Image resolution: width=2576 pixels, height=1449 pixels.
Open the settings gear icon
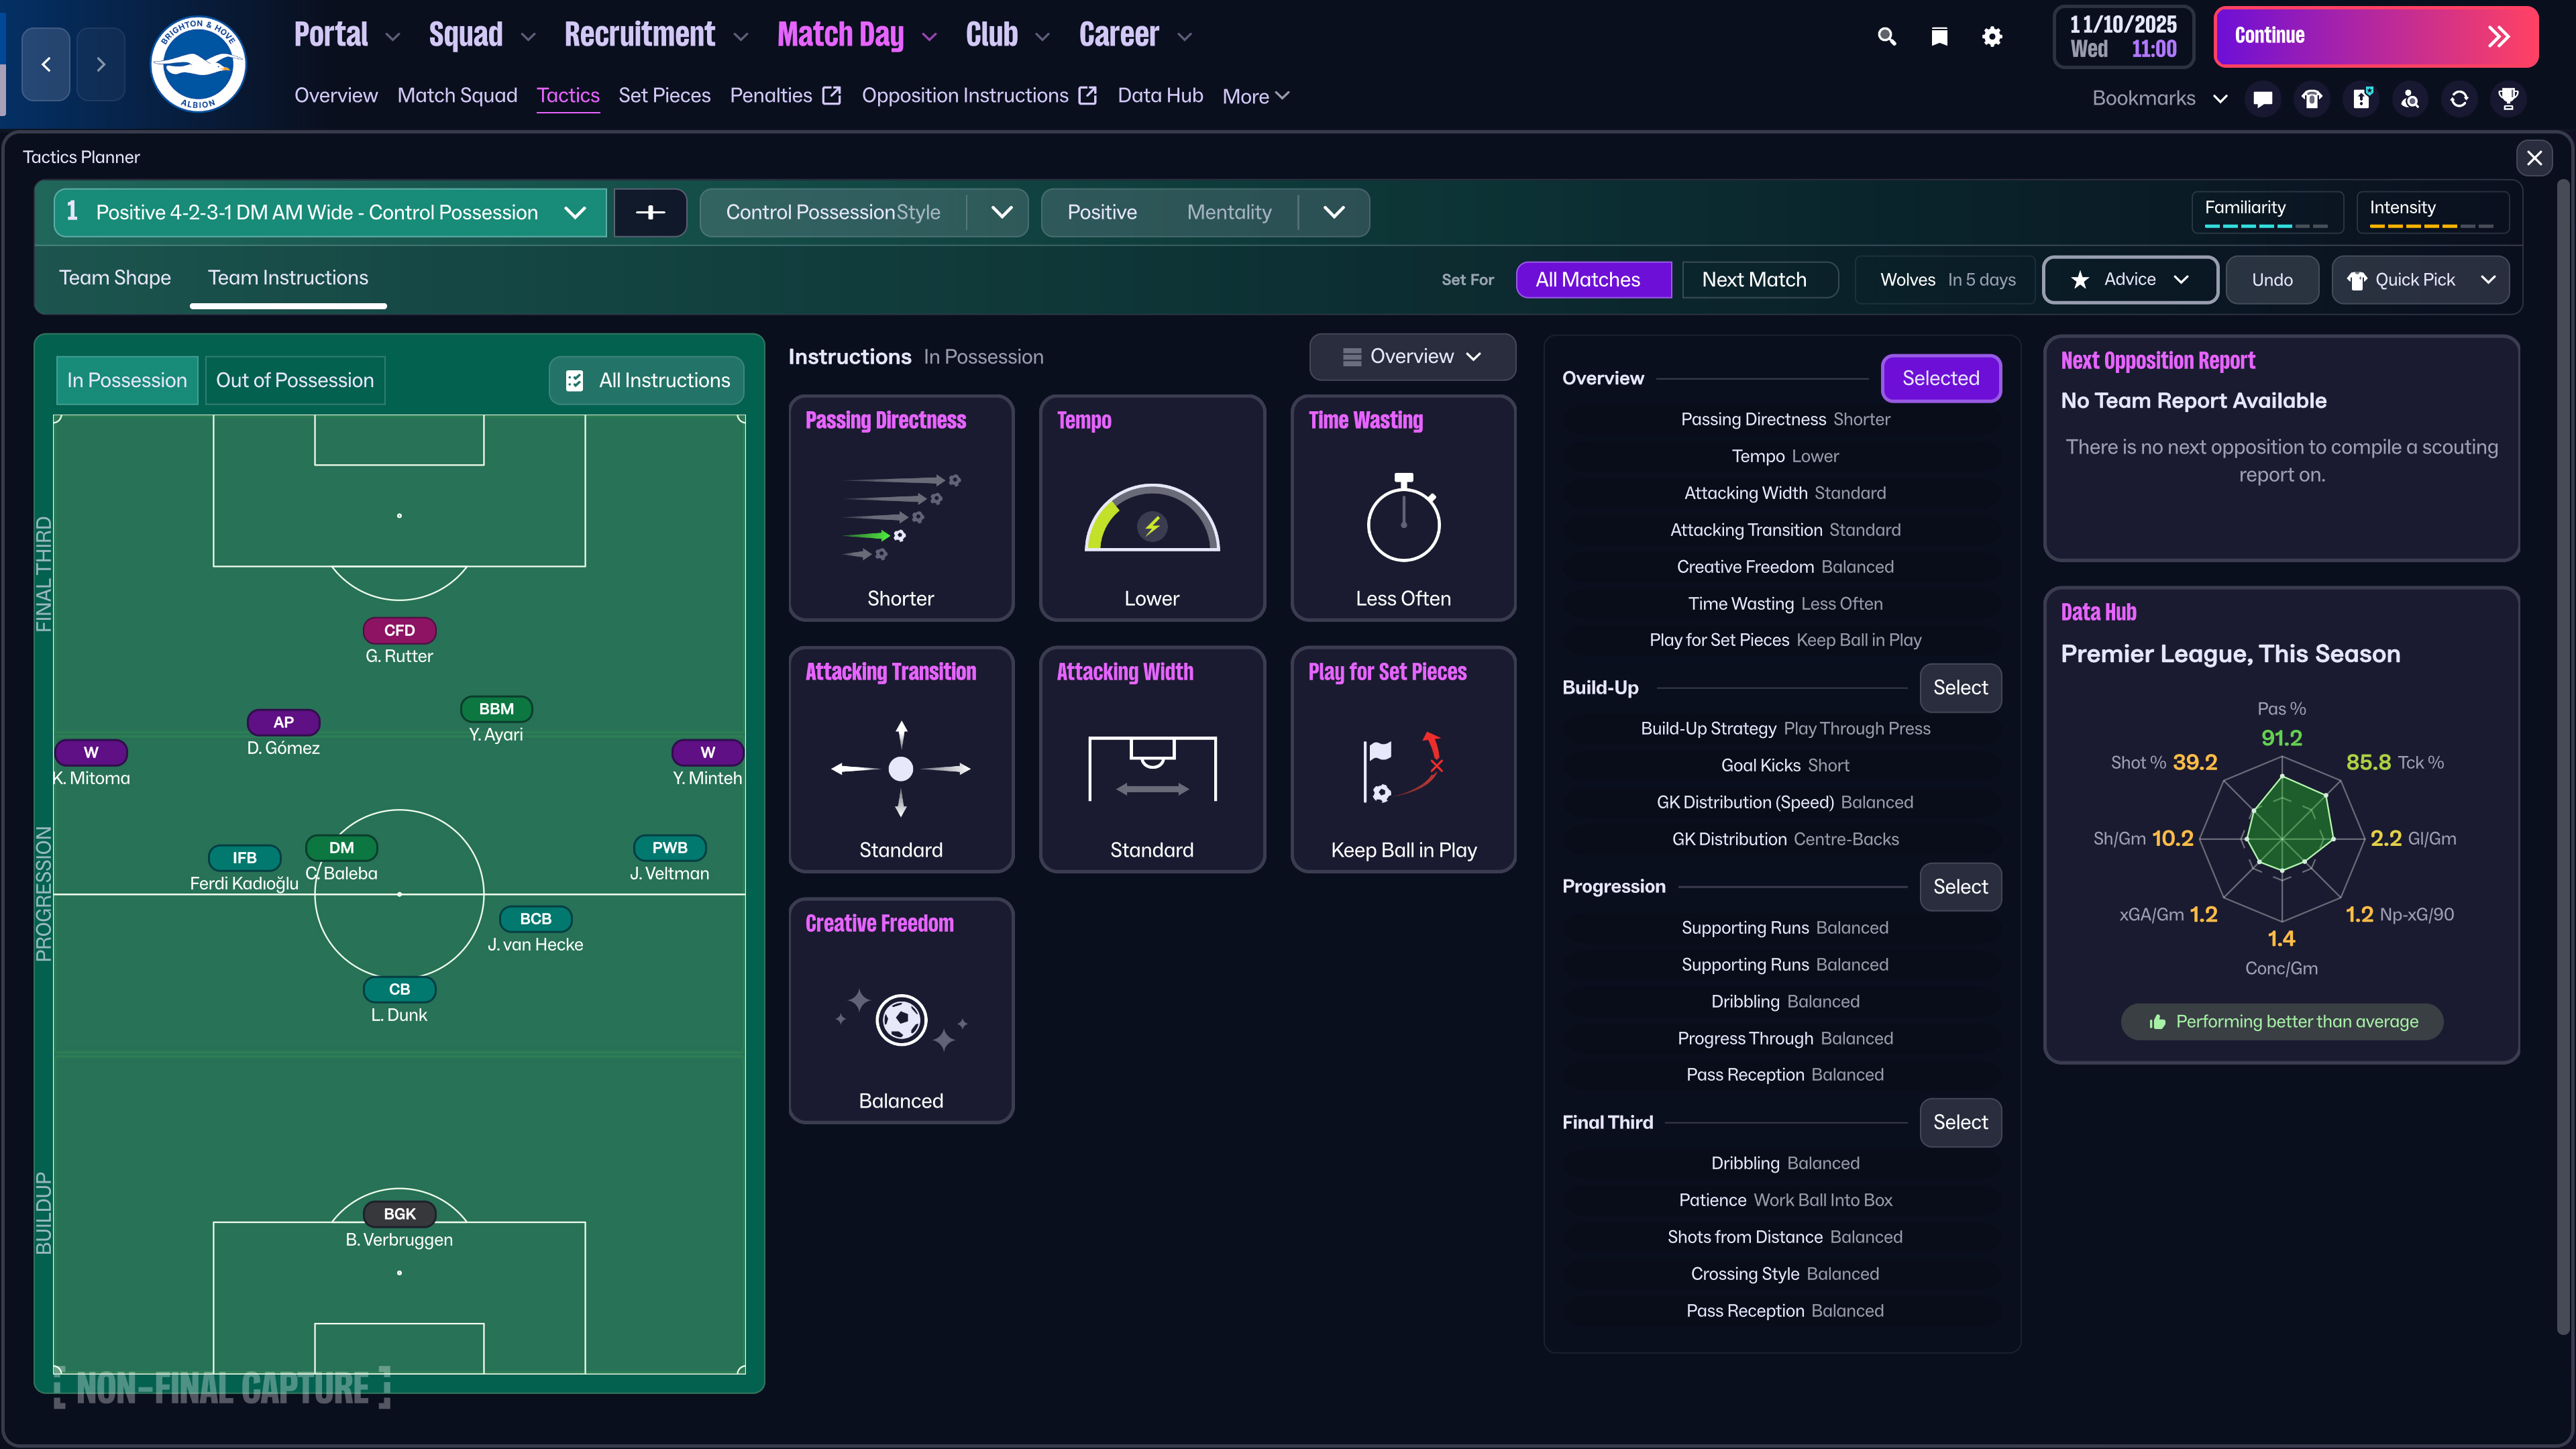[1992, 37]
